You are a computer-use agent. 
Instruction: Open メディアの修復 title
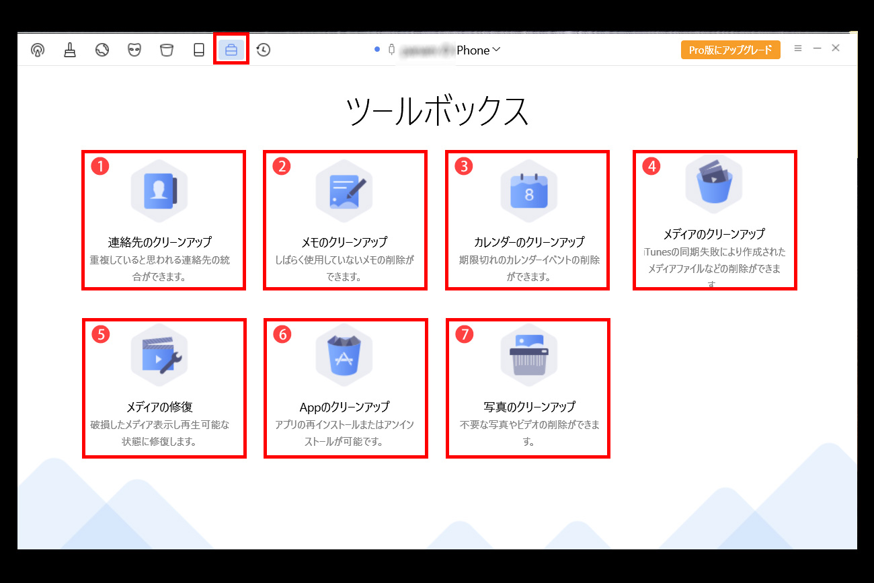[160, 407]
